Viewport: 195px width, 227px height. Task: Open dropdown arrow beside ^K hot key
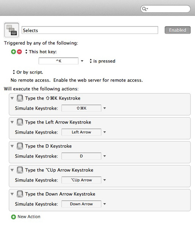click(82, 61)
